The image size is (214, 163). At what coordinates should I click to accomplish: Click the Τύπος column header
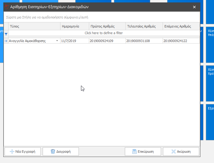point(34,26)
